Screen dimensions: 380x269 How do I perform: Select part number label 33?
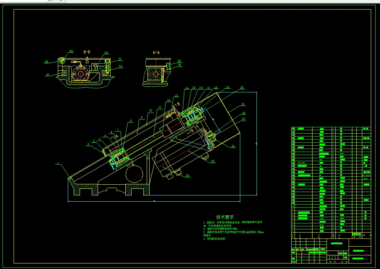[179, 61]
